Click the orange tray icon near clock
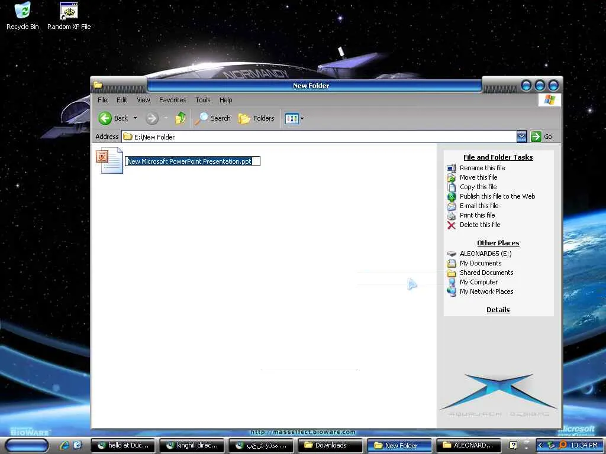The image size is (606, 454). (562, 445)
